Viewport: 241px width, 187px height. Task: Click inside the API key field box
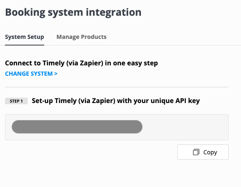tap(117, 127)
